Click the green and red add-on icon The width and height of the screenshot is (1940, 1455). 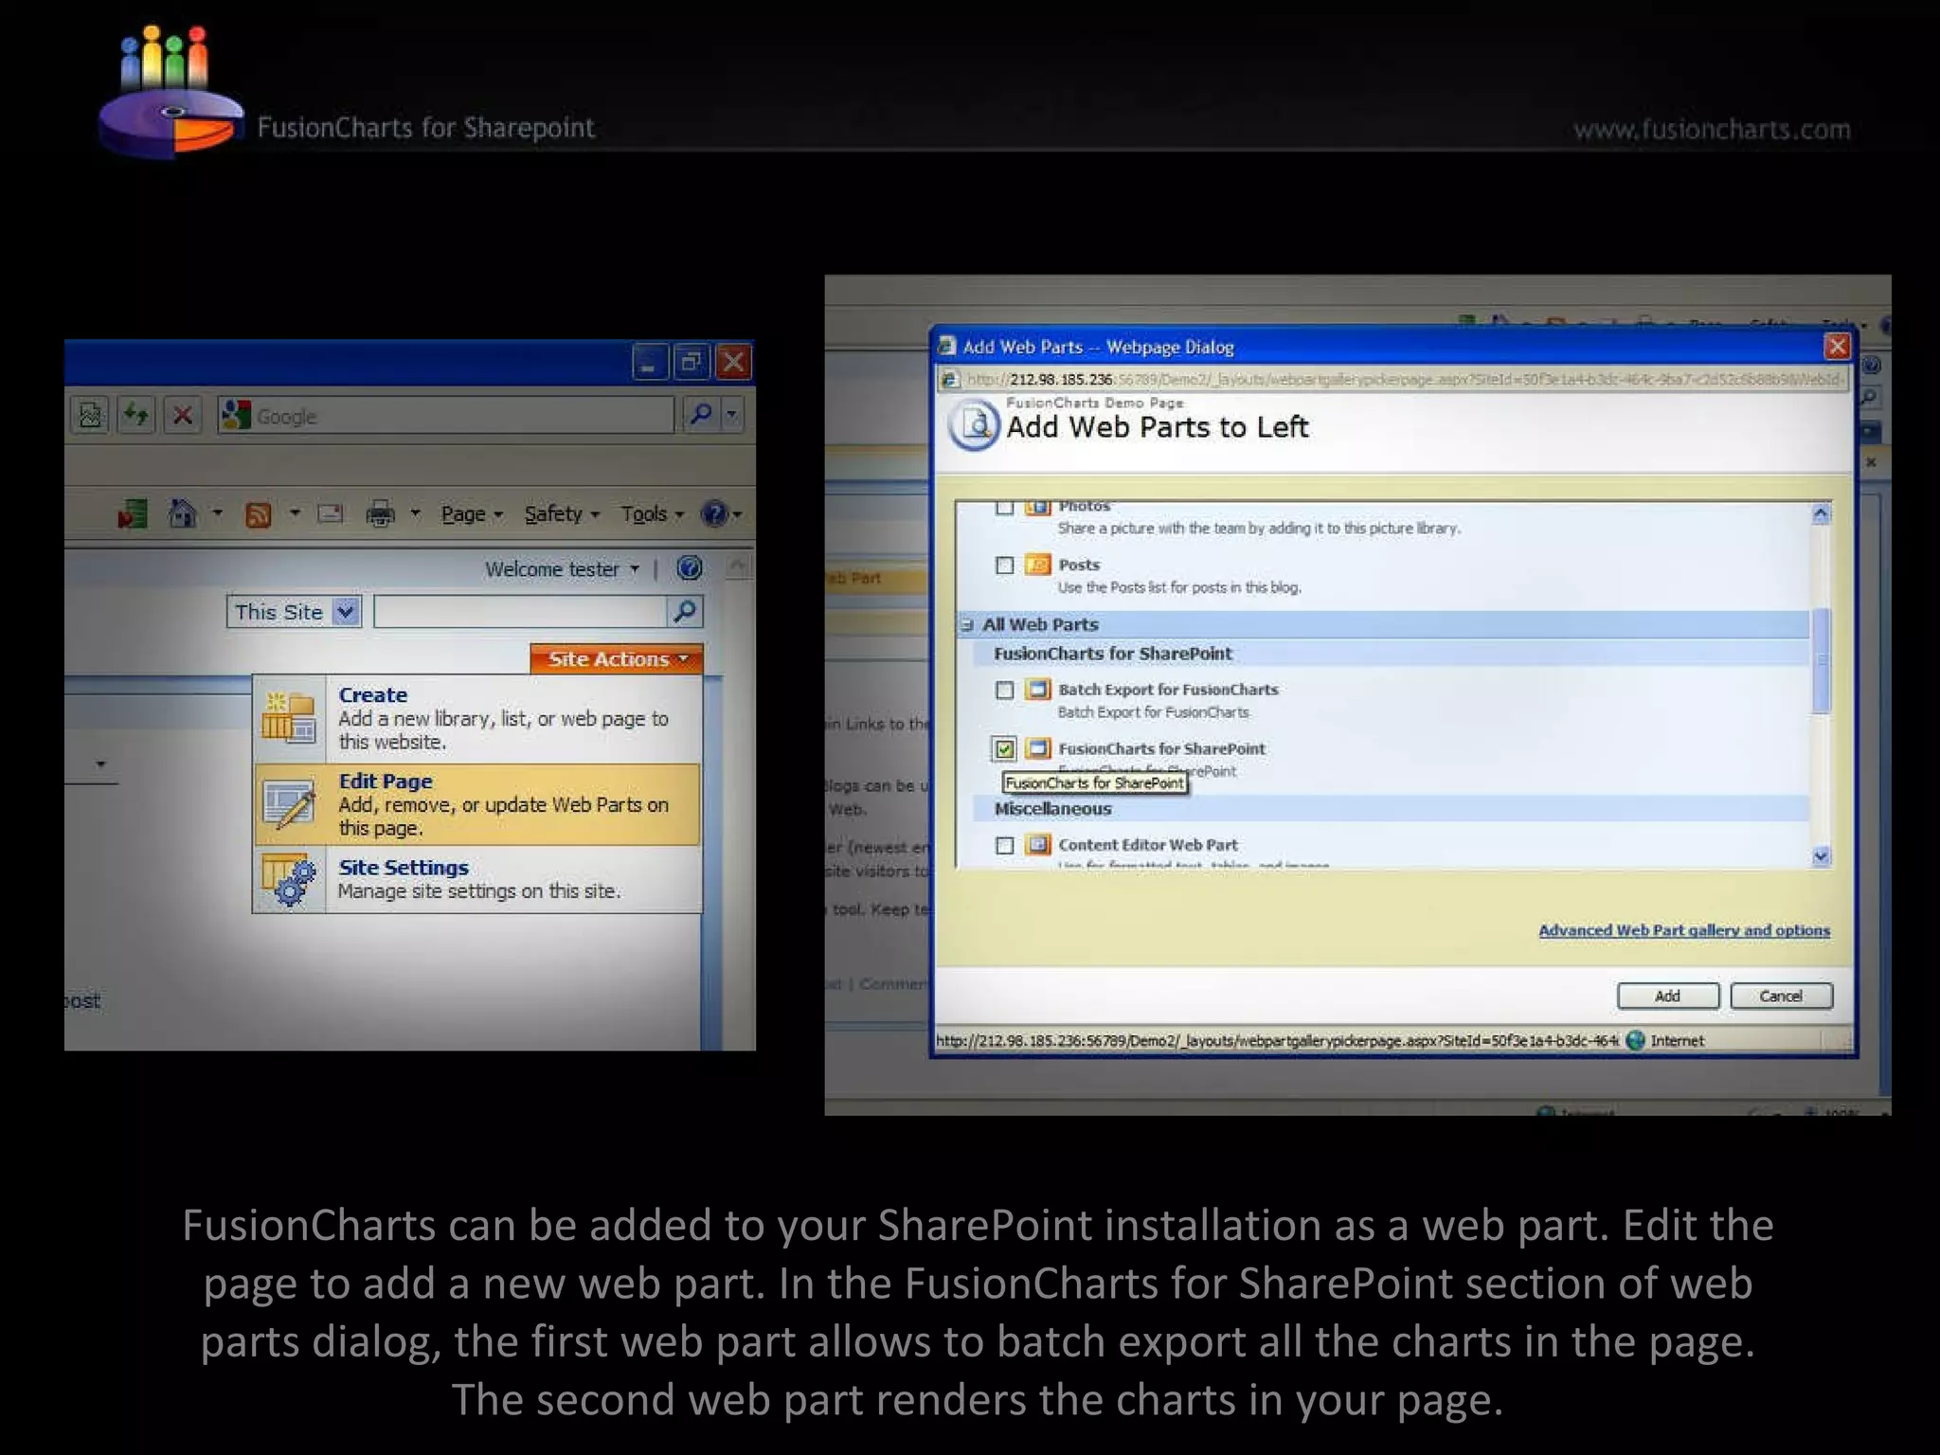[x=133, y=514]
